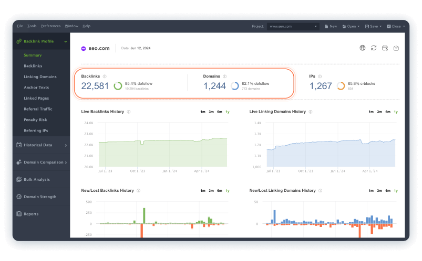Open Referral Traffic in the sidebar

[x=38, y=109]
